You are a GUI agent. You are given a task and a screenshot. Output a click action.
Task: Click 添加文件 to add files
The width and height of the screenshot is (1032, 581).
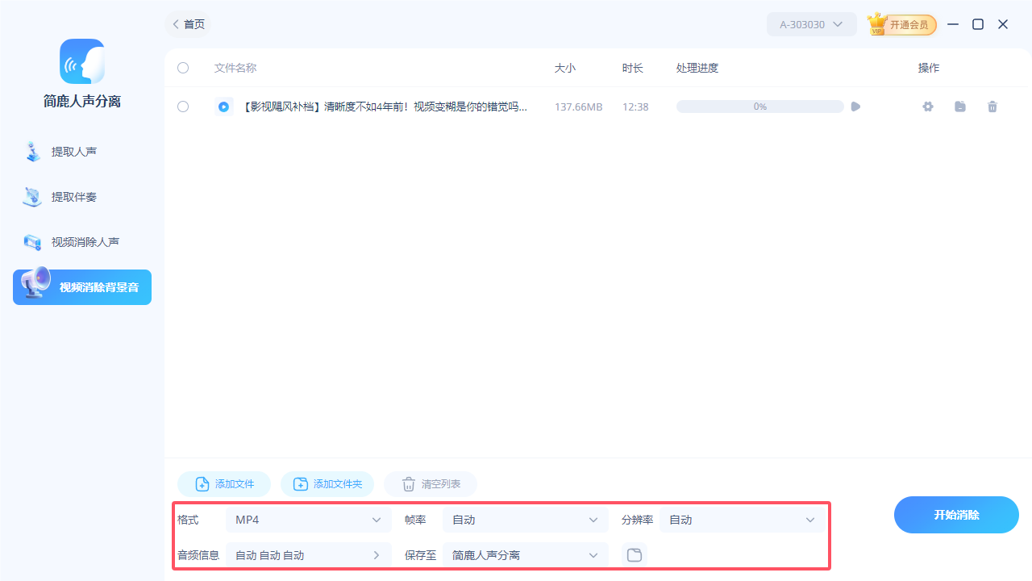tap(223, 483)
